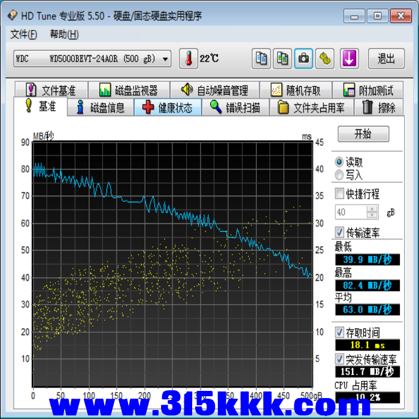This screenshot has width=419, height=419.
Task: Click the copy screenshot to clipboard icon
Action: 283,59
